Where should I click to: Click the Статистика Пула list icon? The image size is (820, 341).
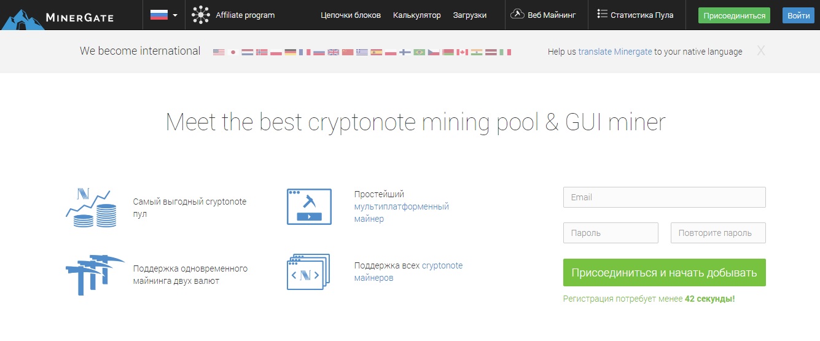[x=602, y=14]
